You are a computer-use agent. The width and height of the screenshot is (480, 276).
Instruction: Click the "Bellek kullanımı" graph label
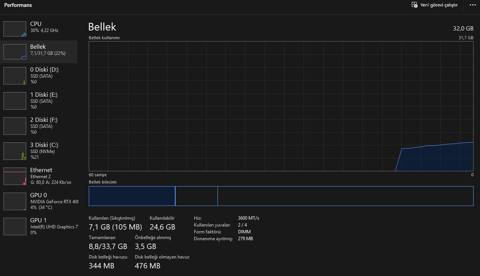(104, 38)
